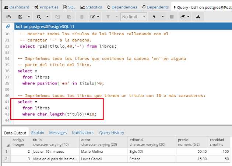Click the 'Java en 10 minutos' cell
The height and width of the screenshot is (166, 232).
(x=55, y=152)
